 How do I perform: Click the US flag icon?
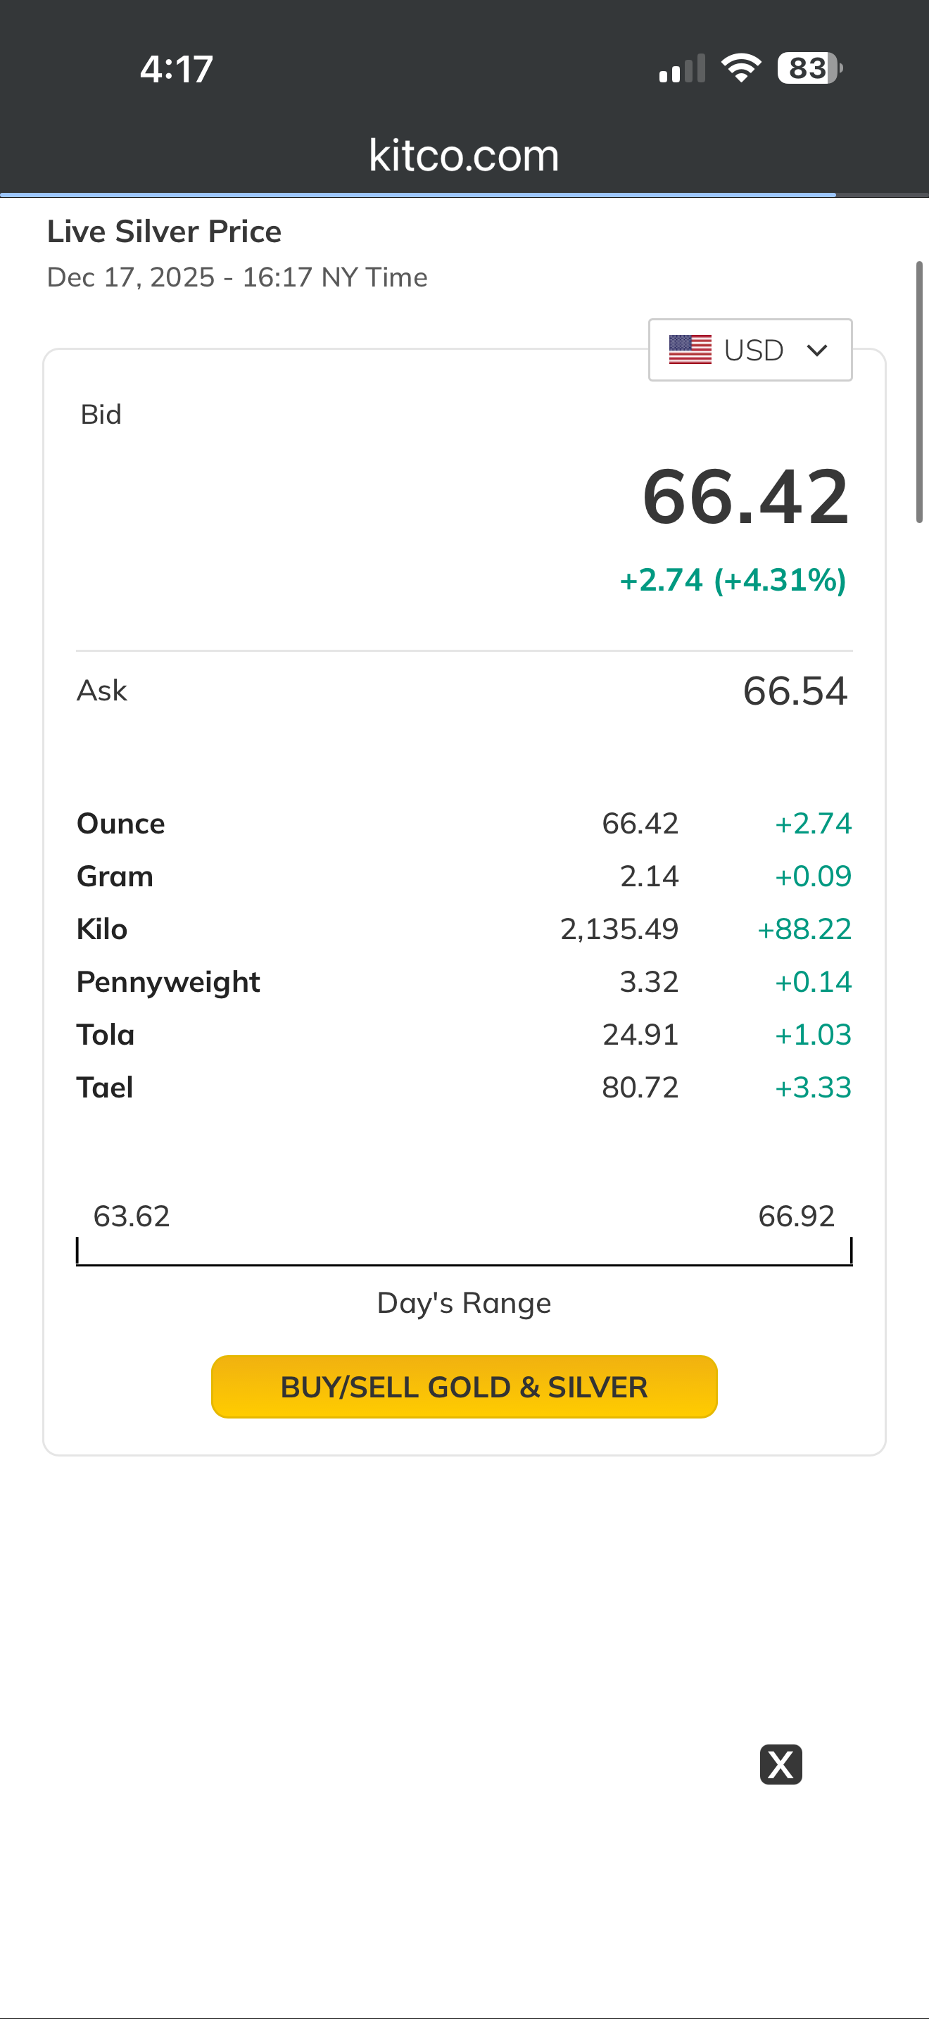point(689,350)
